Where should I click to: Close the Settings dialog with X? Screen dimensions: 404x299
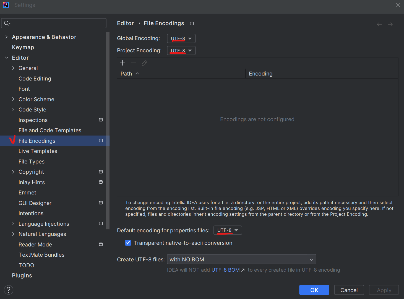(398, 5)
